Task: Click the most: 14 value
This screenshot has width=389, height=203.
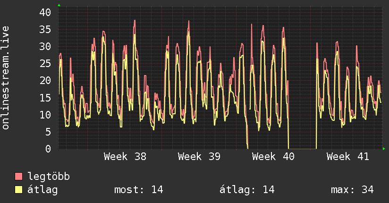Action: pyautogui.click(x=139, y=190)
